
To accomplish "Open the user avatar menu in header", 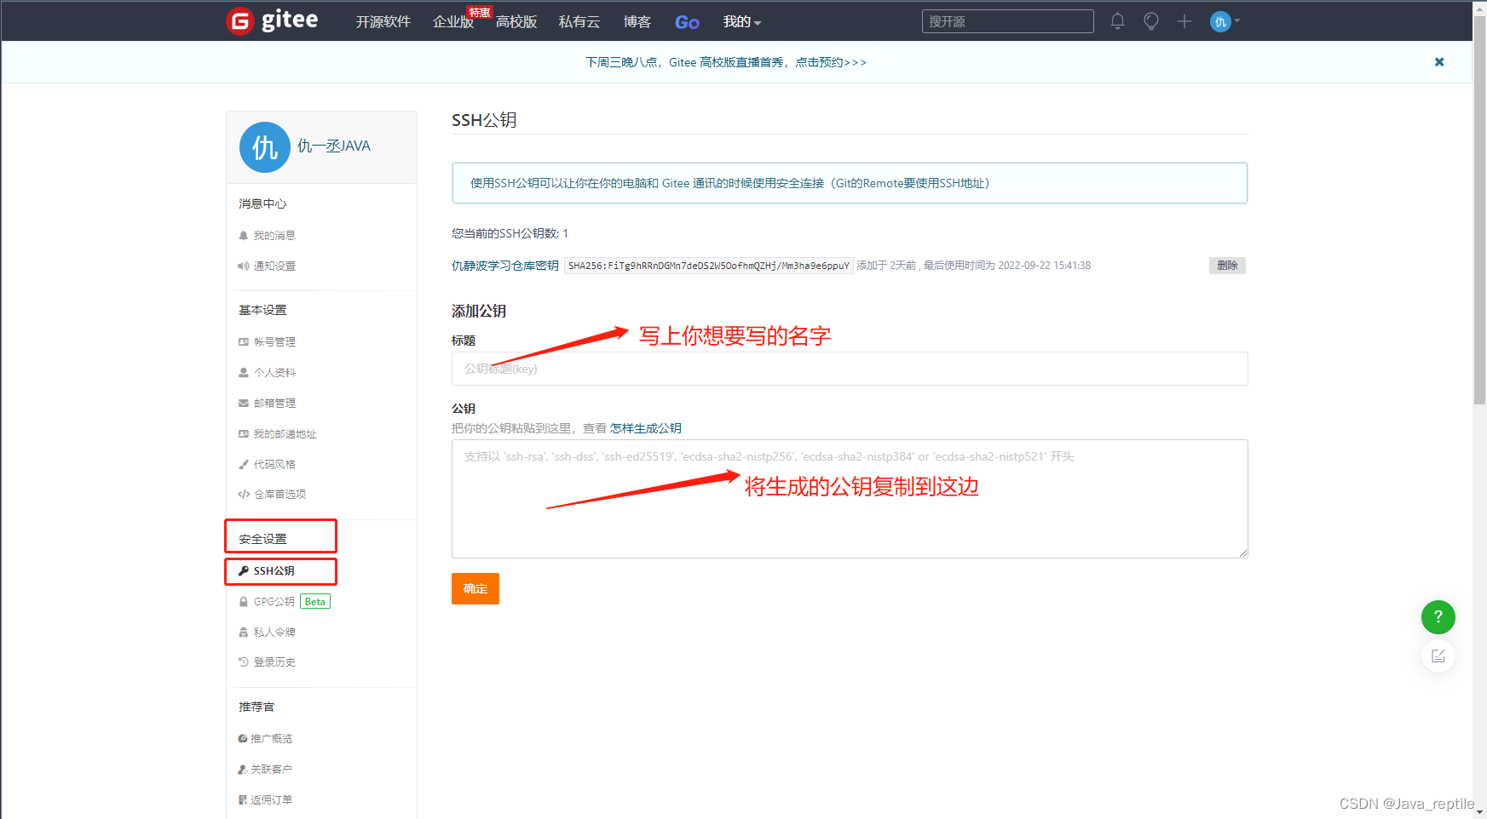I will coord(1225,21).
